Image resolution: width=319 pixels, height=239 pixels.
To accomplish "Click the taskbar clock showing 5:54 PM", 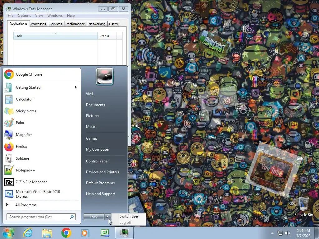I will pyautogui.click(x=303, y=233).
